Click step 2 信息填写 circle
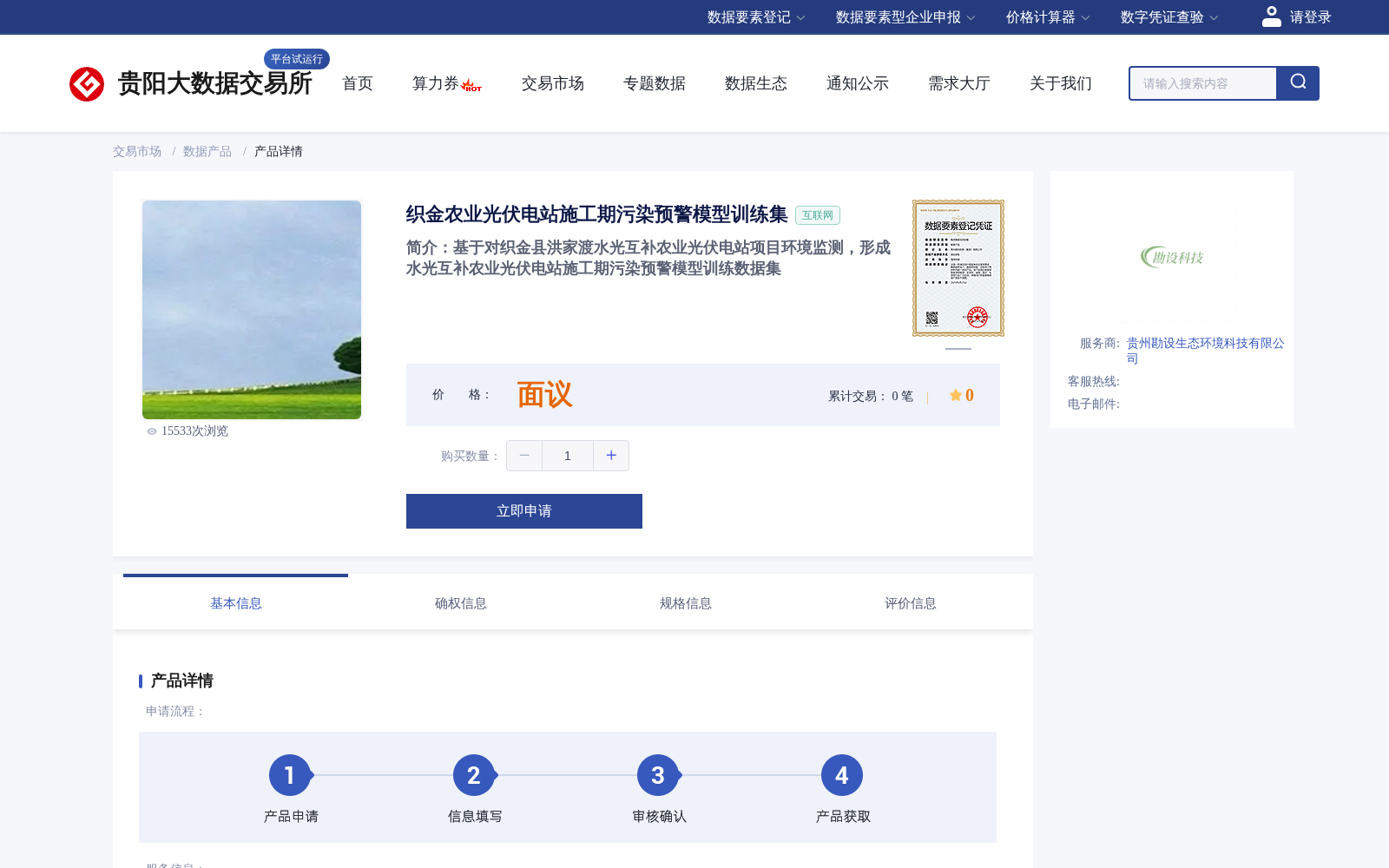Image resolution: width=1389 pixels, height=868 pixels. tap(474, 775)
